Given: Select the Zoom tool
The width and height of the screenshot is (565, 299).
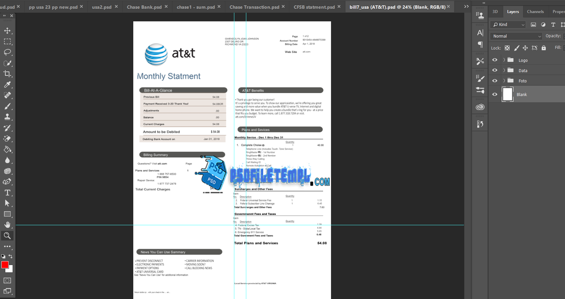Looking at the screenshot, I should 8,236.
